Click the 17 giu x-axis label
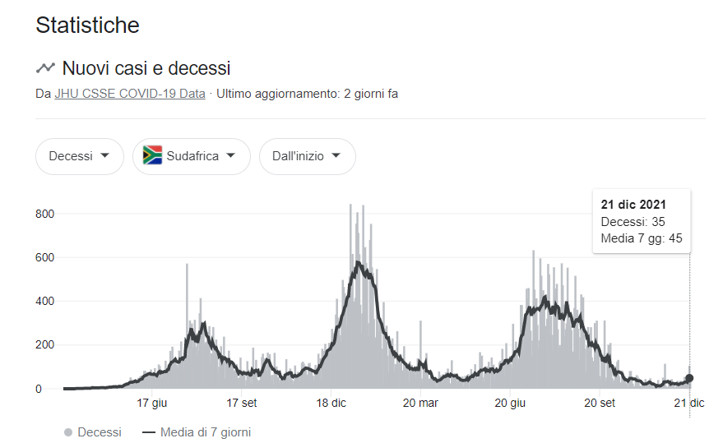 (152, 403)
